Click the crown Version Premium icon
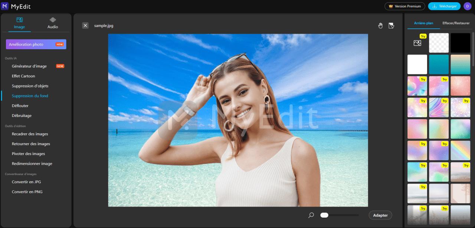This screenshot has width=475, height=228. pos(391,6)
